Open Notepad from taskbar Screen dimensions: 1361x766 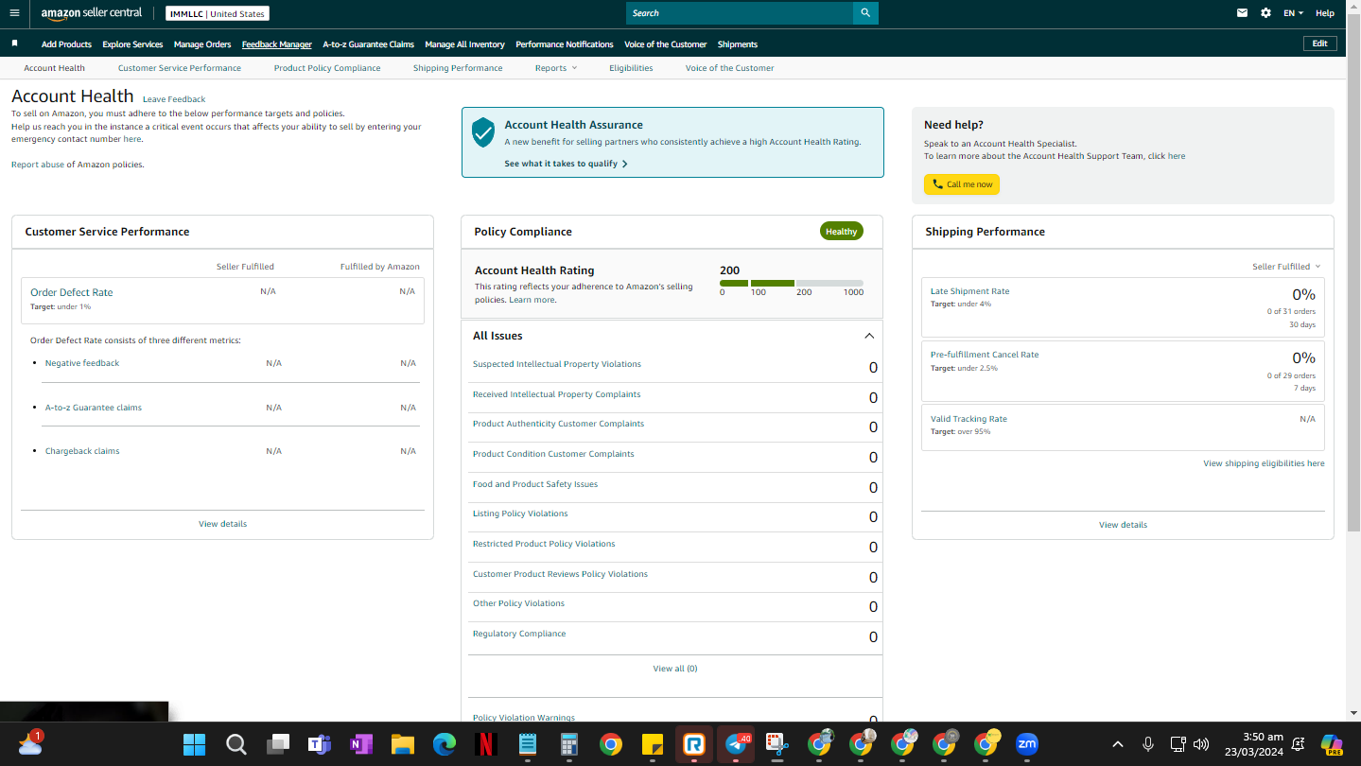click(528, 744)
